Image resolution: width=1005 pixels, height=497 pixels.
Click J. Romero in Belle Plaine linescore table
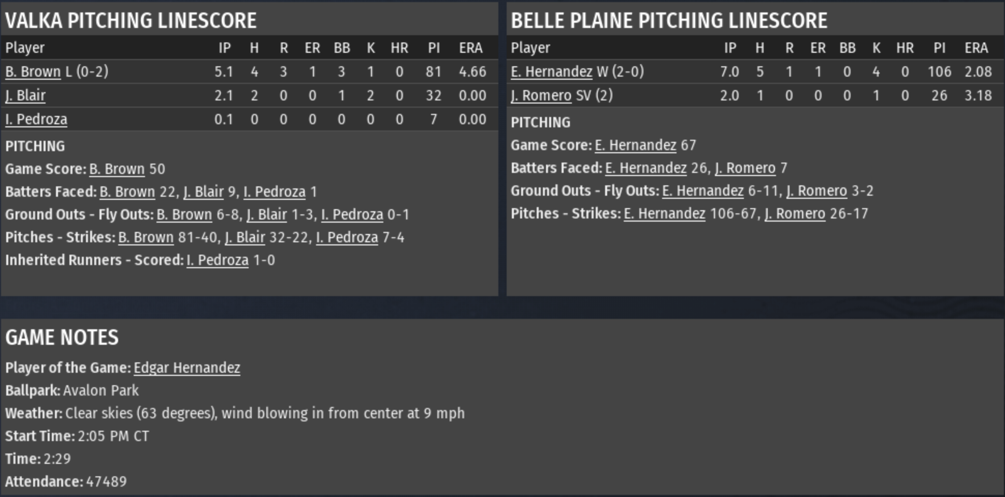[541, 95]
